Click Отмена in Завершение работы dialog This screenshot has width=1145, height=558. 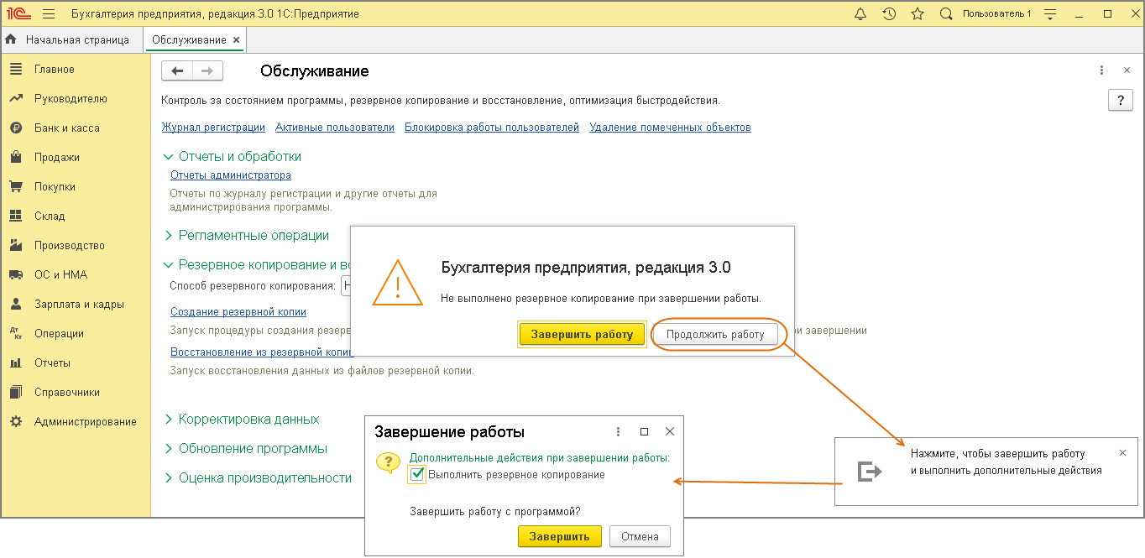coord(640,536)
